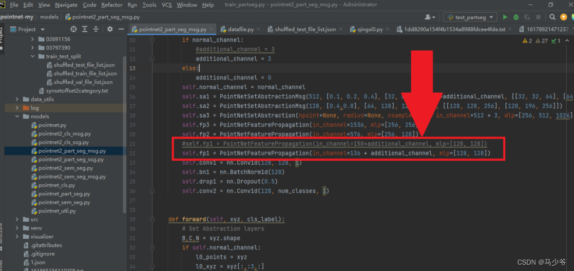The width and height of the screenshot is (574, 271).
Task: Click the models breadcrumb in navigation bar
Action: coord(49,17)
